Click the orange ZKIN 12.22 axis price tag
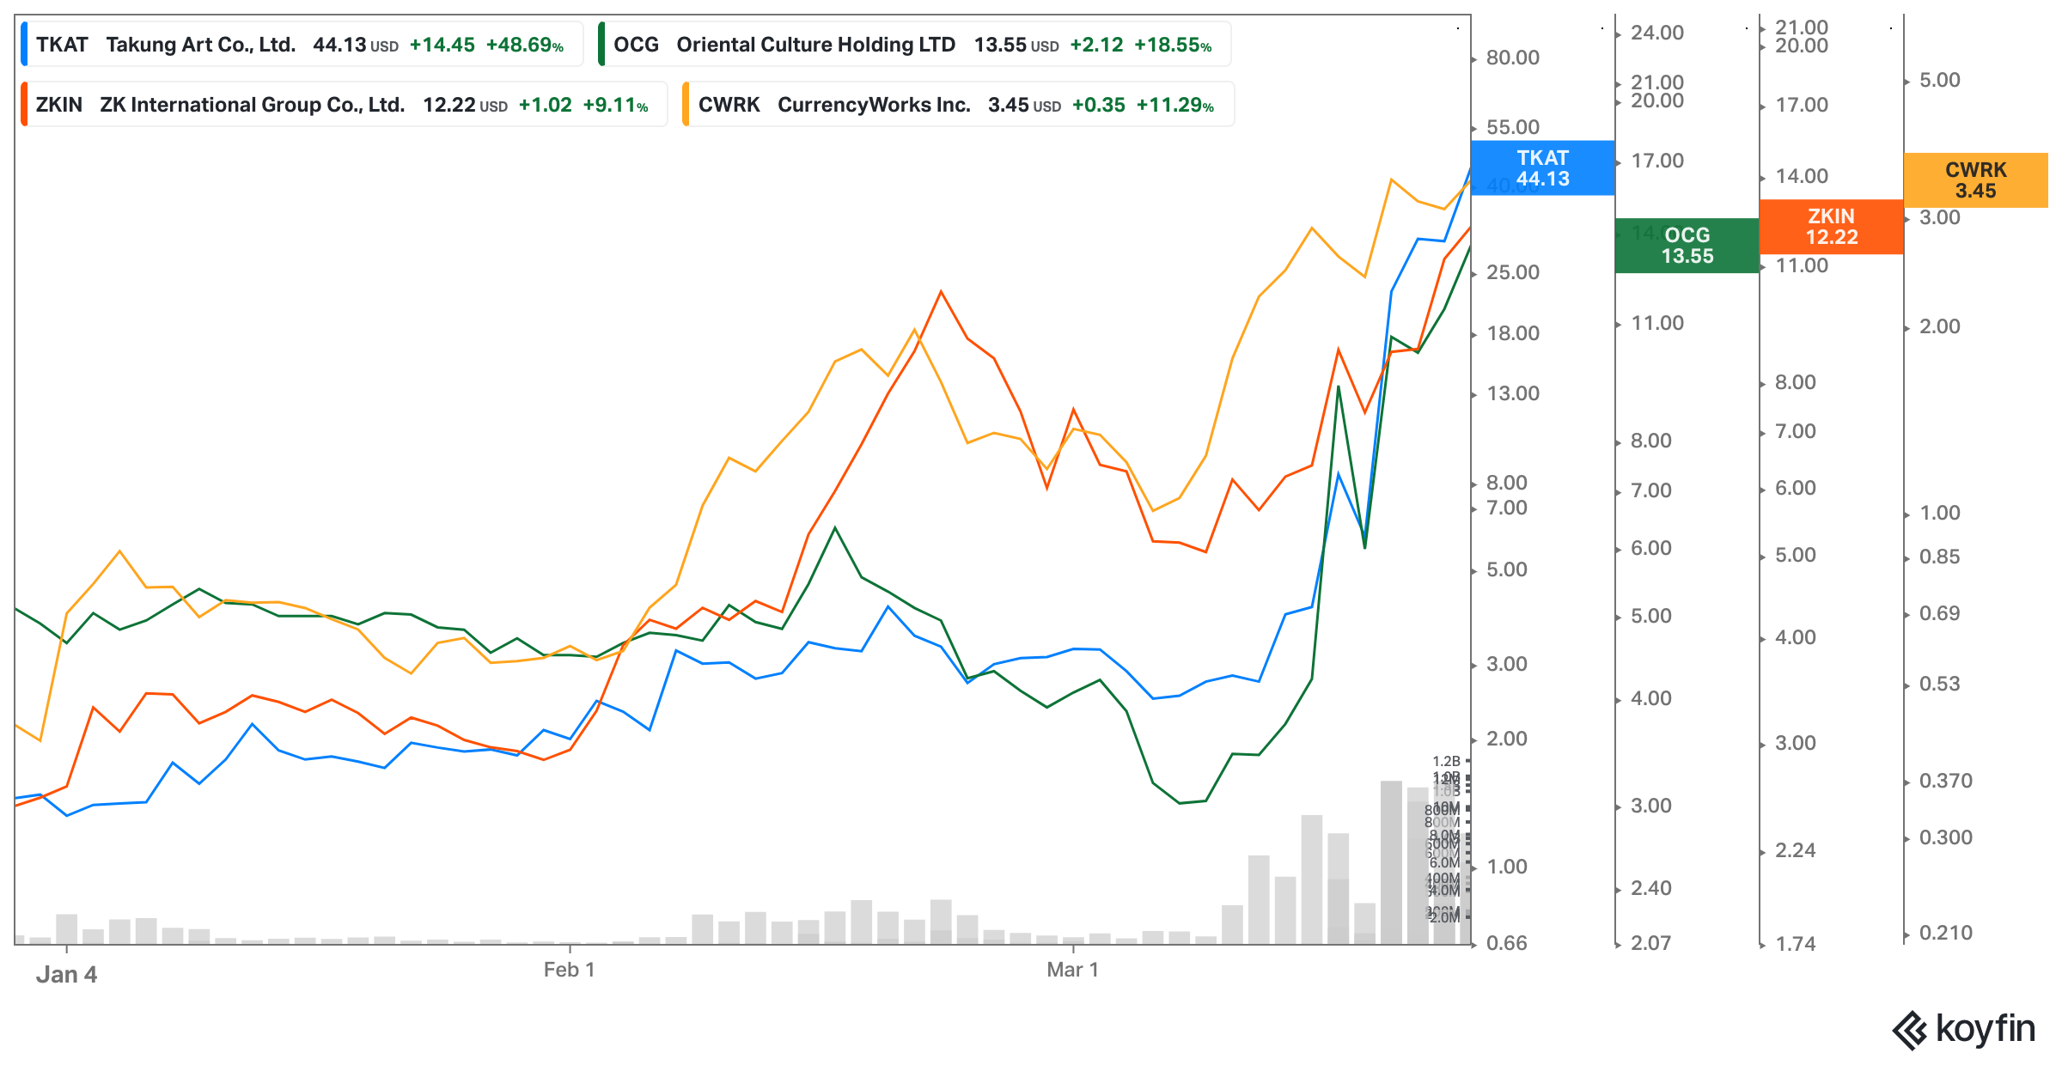Screen dimensions: 2062x1065 (1831, 227)
